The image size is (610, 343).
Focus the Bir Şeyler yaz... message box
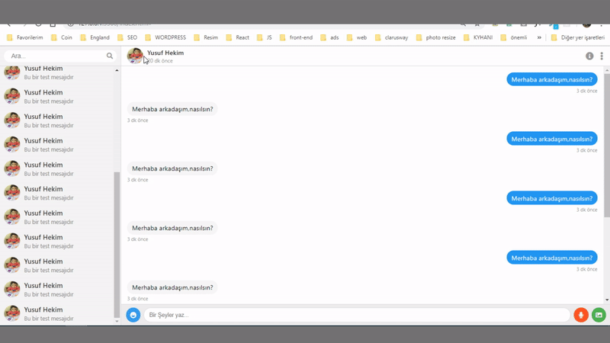357,315
